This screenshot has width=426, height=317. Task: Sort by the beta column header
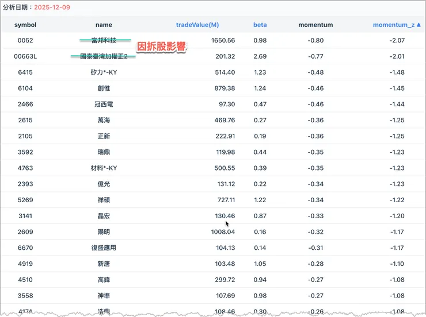(260, 25)
